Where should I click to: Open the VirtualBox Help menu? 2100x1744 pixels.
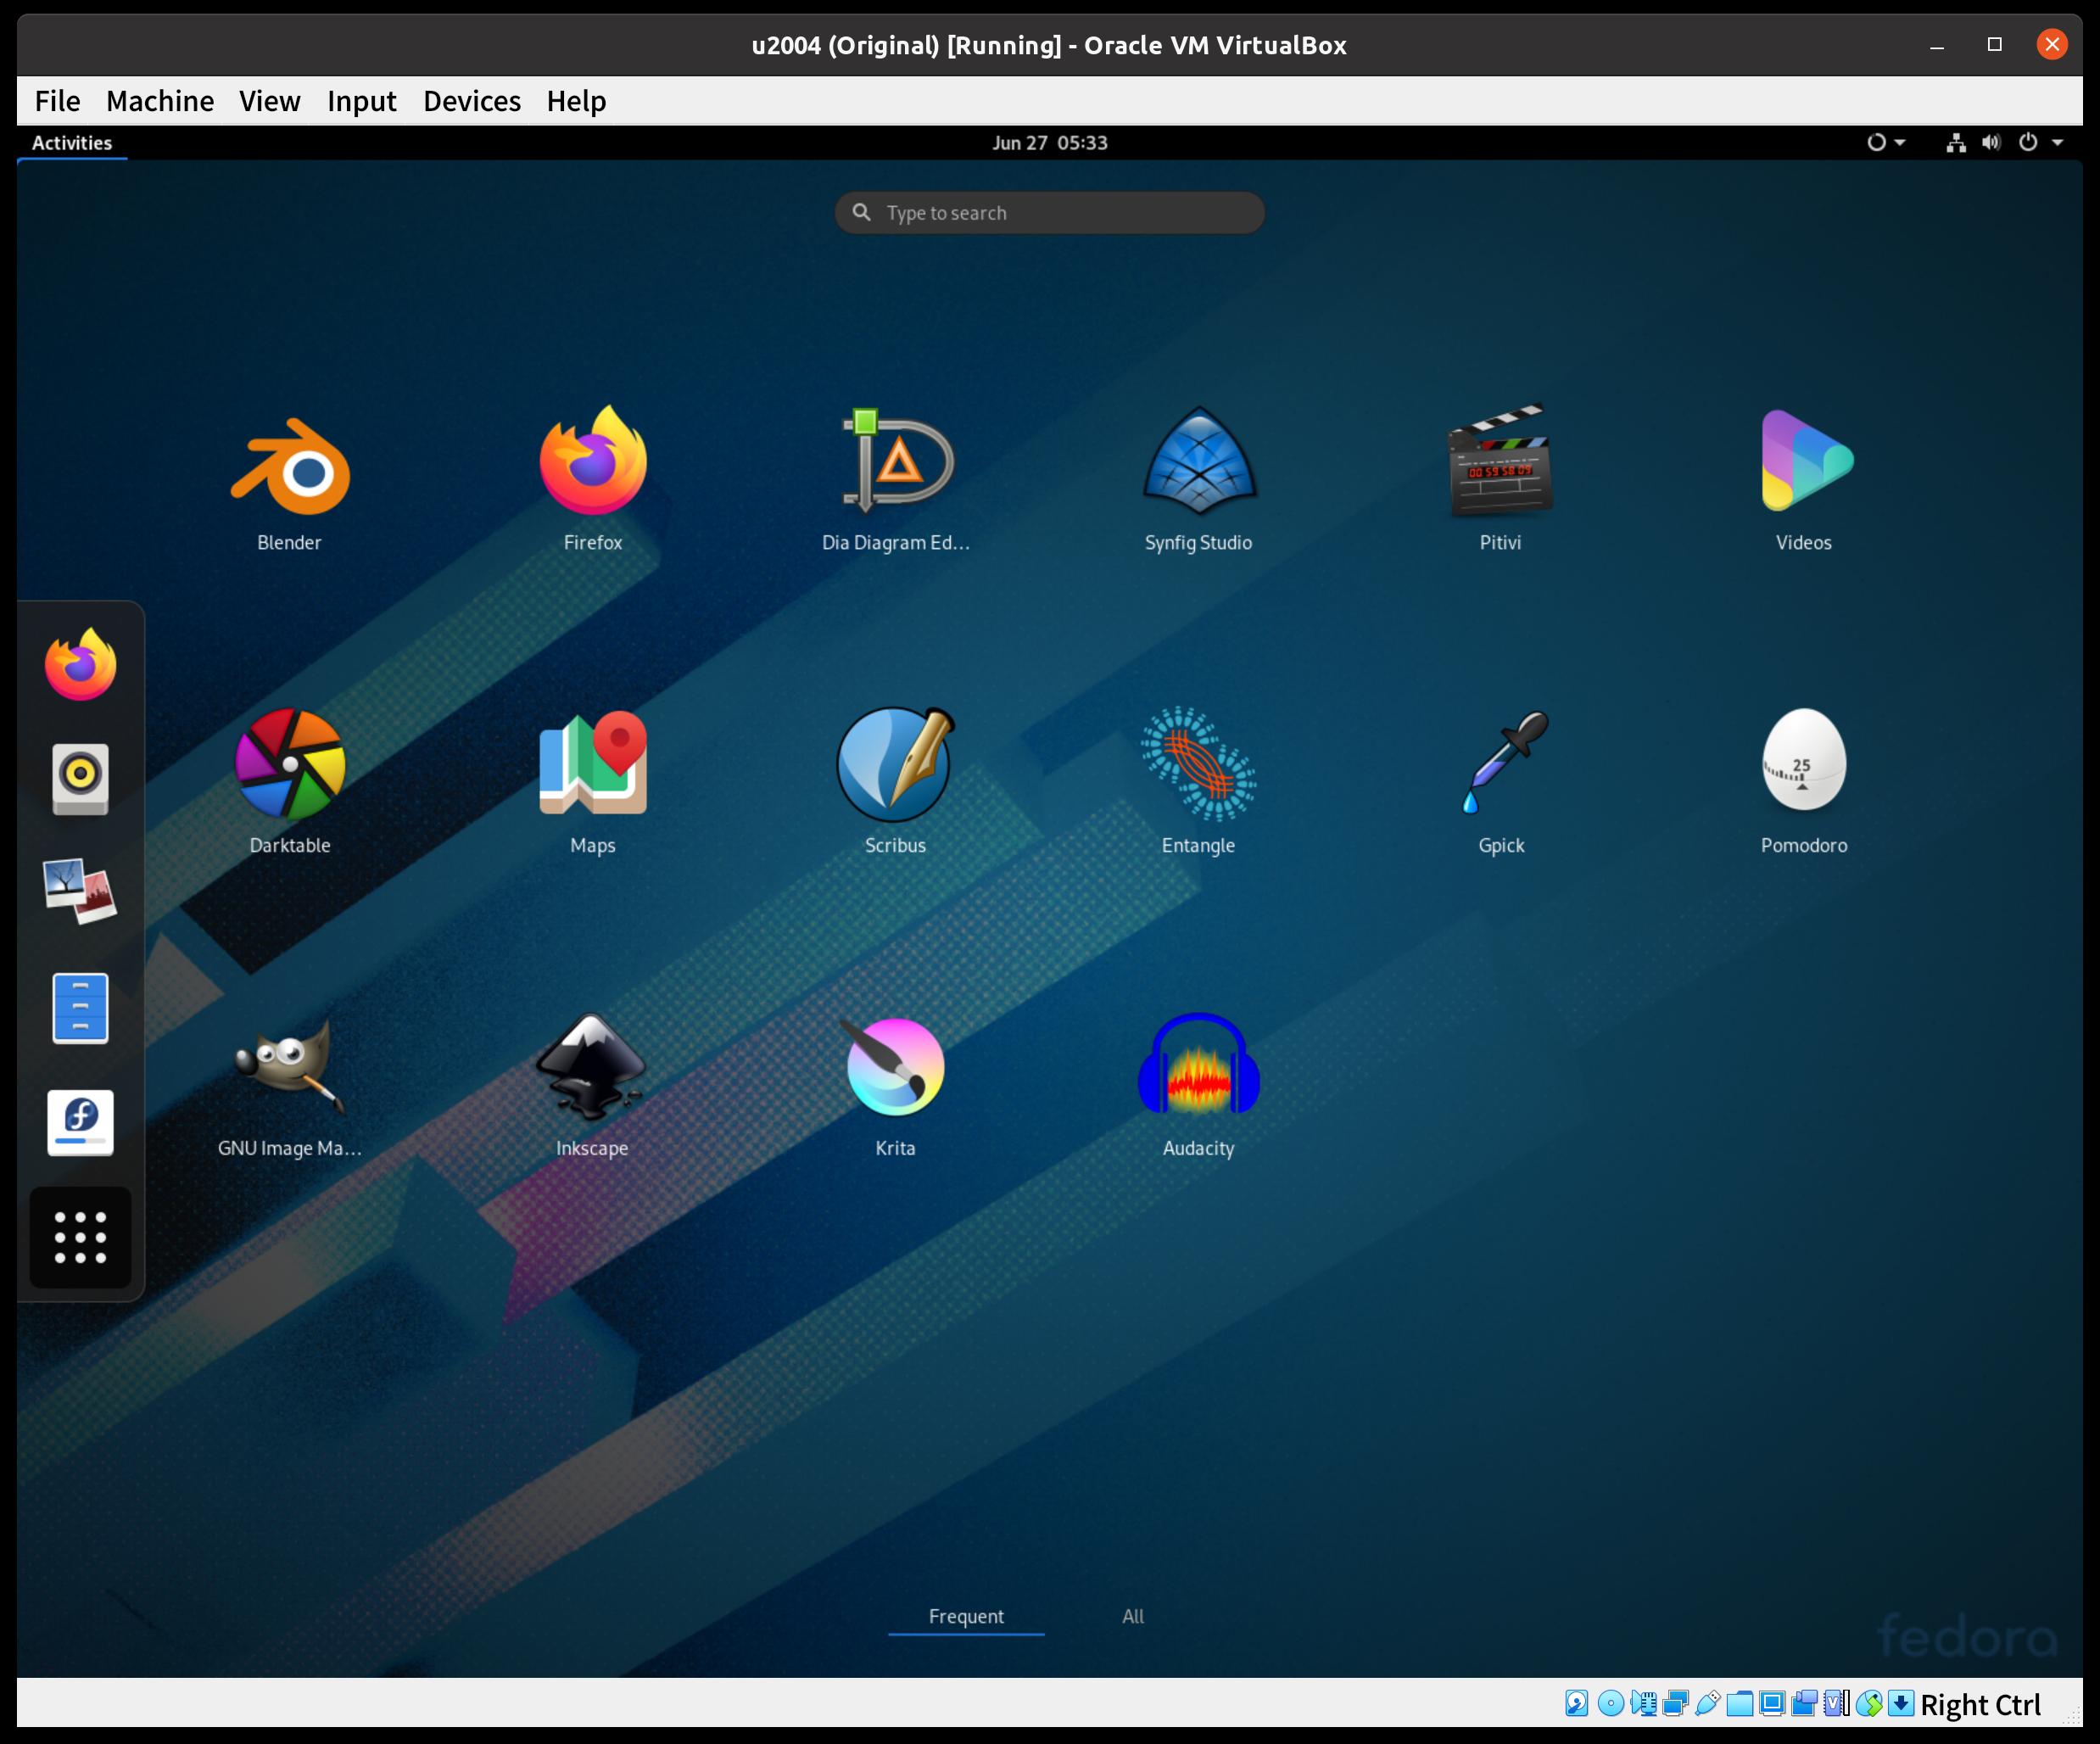pos(576,101)
